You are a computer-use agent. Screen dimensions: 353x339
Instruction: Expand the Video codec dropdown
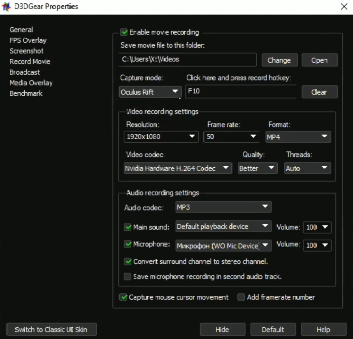(x=178, y=168)
